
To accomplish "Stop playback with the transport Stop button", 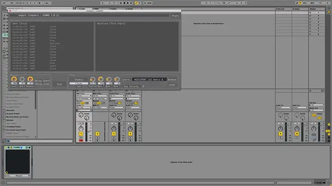I will click(125, 3).
